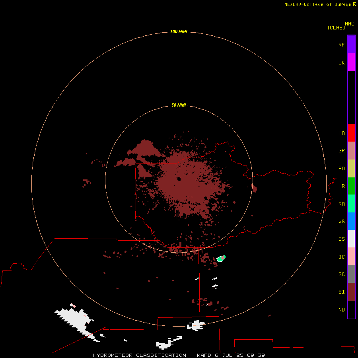
Task: Pick the HR dark green legend swatch
Action: coord(351,186)
